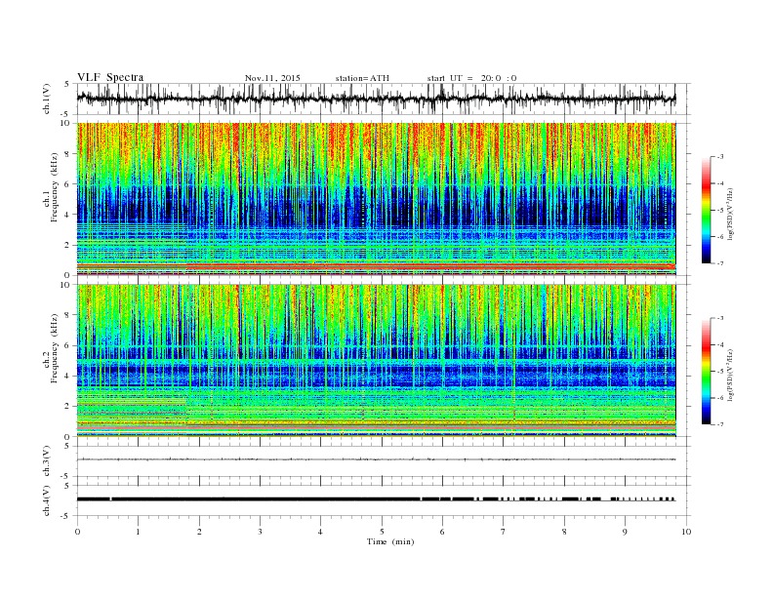Click the "ch.1 Frequency (kHz)" axis label
Image resolution: width=773 pixels, height=597 pixels.
[x=52, y=200]
